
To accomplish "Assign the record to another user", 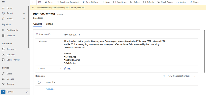I will coord(181,2).
